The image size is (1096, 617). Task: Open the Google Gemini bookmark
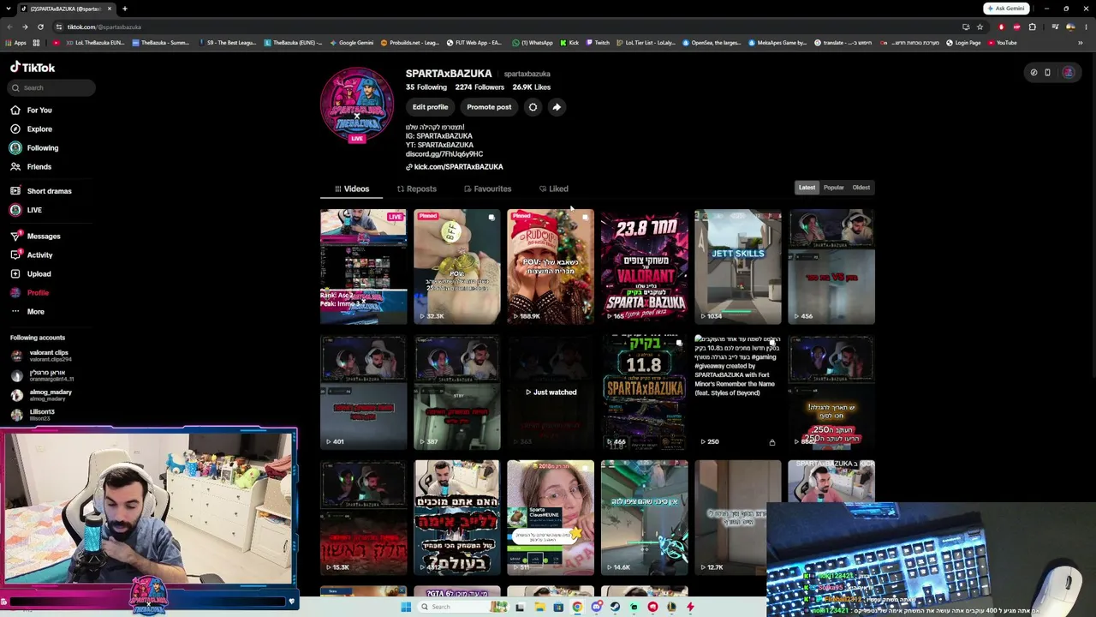click(x=351, y=42)
